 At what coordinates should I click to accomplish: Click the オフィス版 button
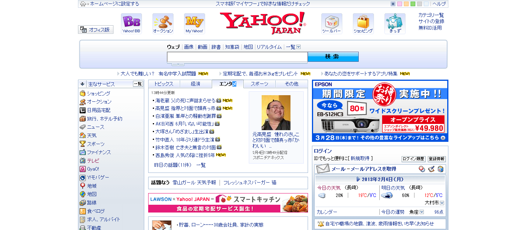[96, 30]
